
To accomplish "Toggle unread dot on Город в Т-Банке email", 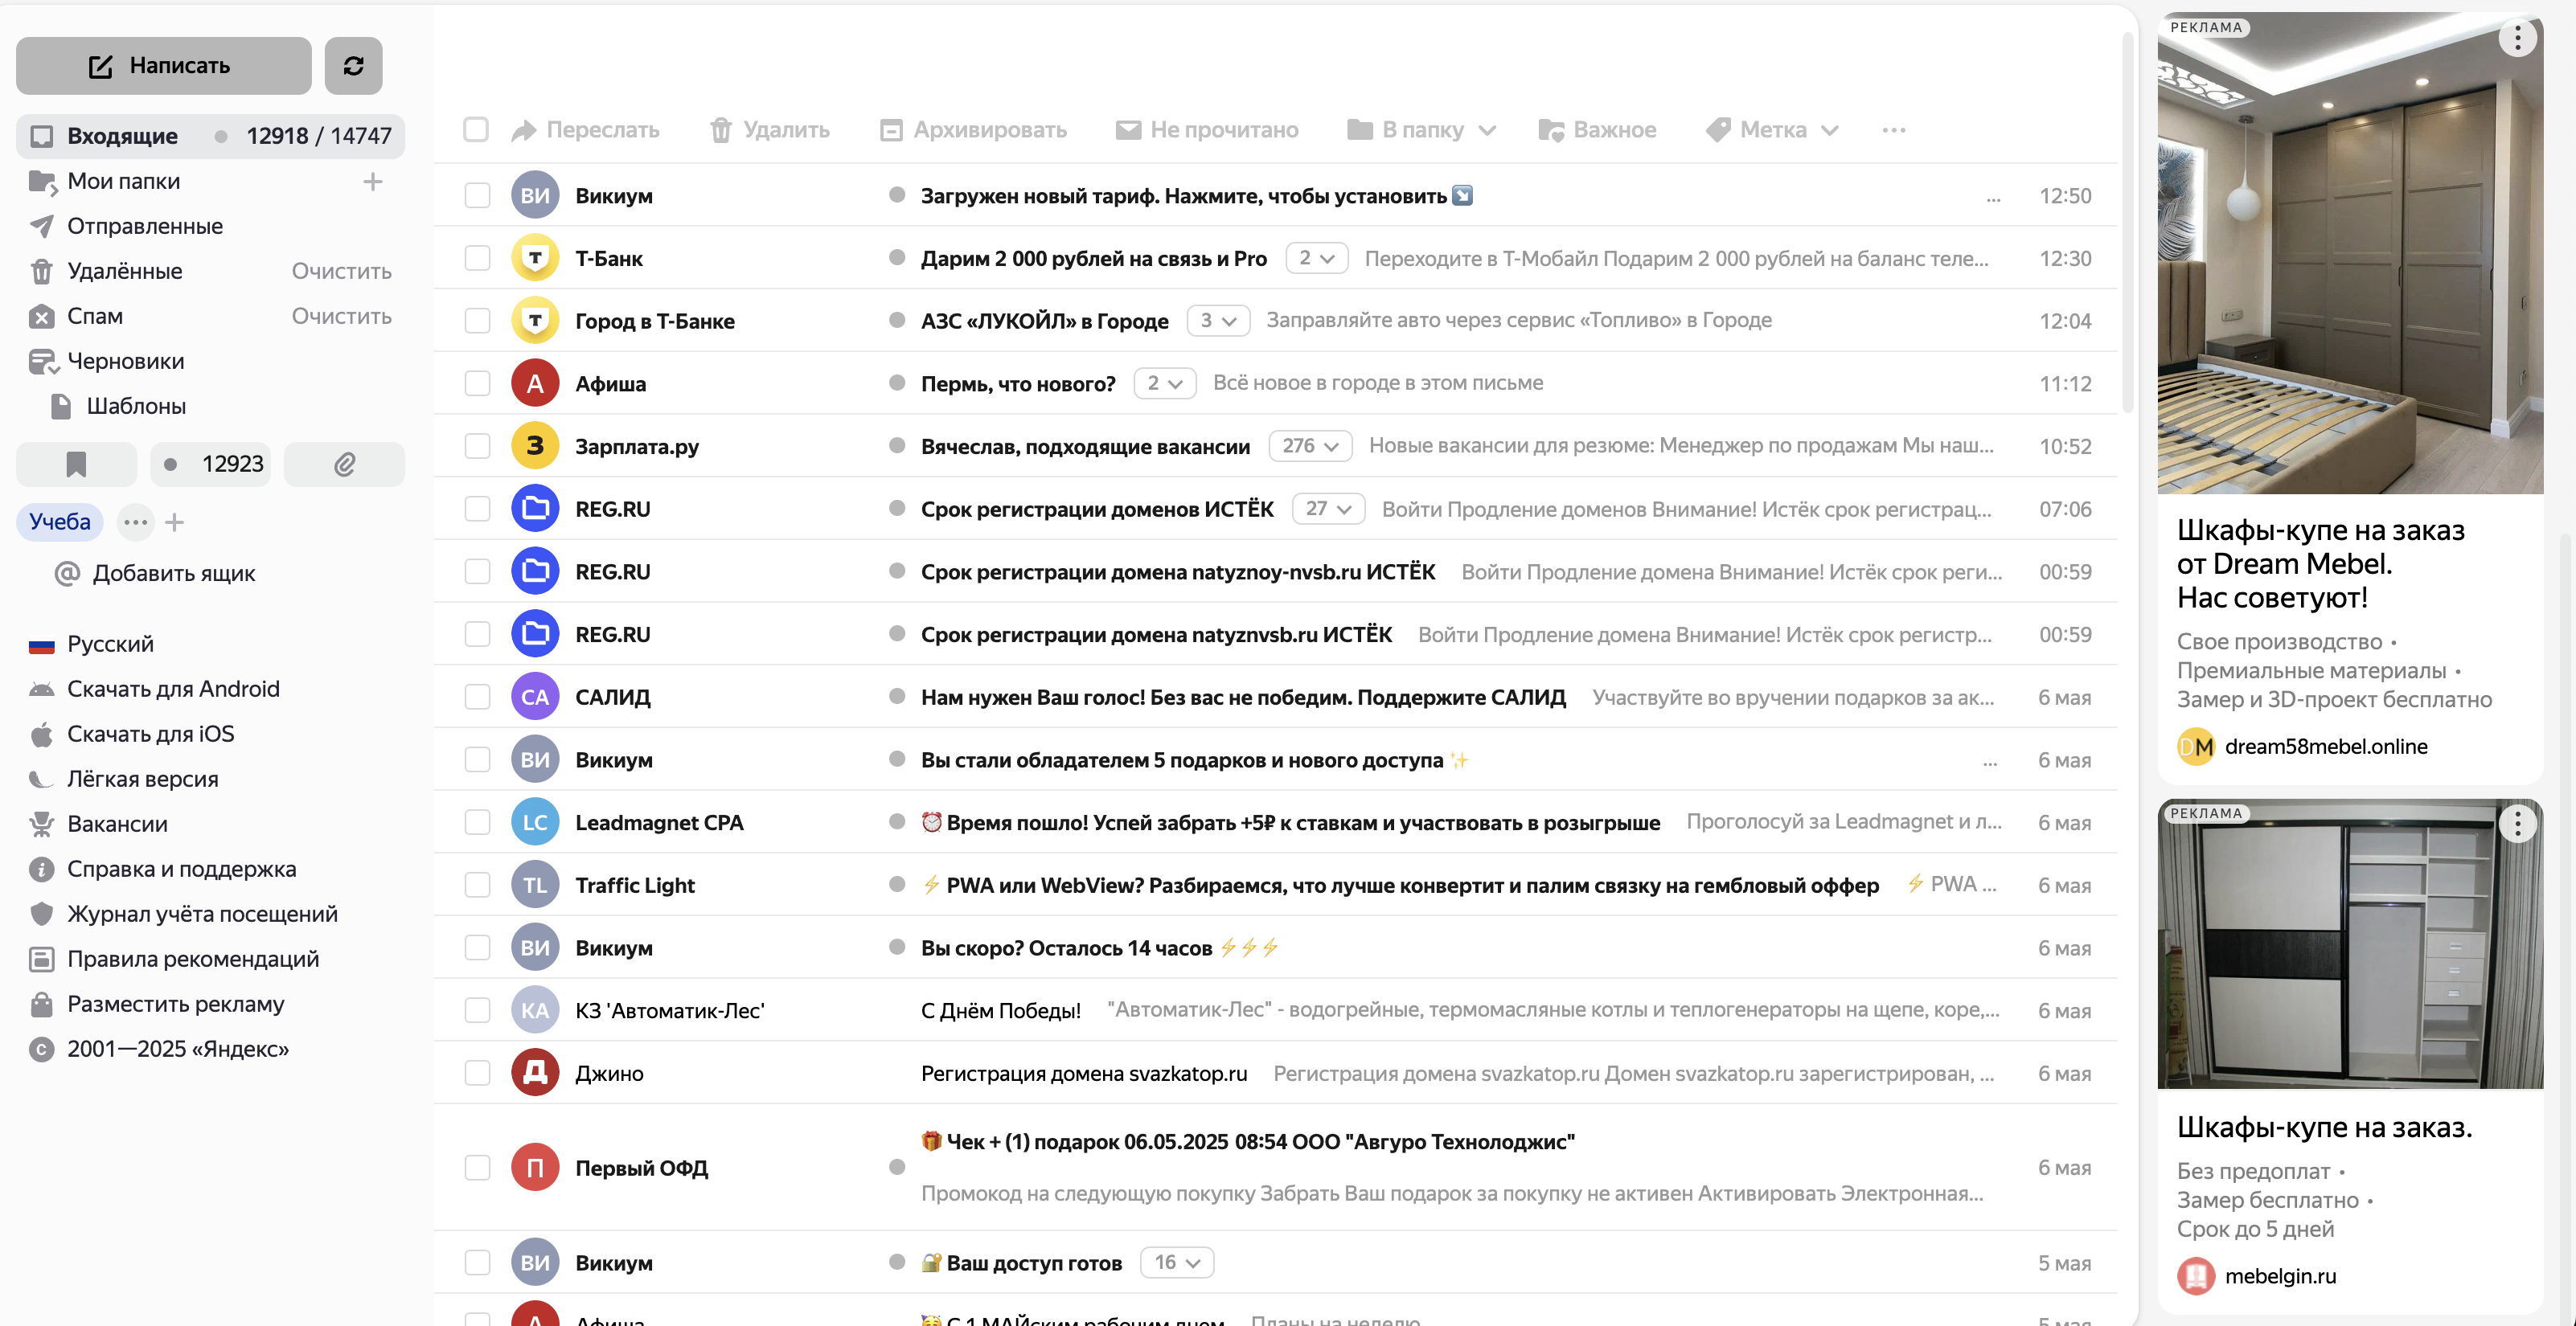I will click(897, 320).
